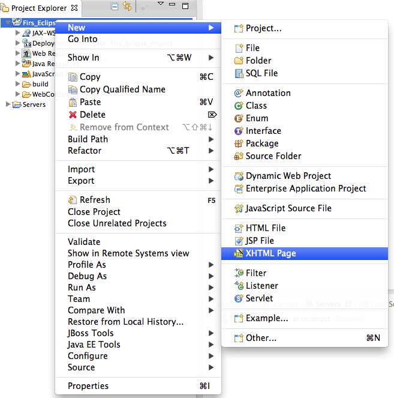Open the Export submenu
This screenshot has height=398, width=394.
138,181
